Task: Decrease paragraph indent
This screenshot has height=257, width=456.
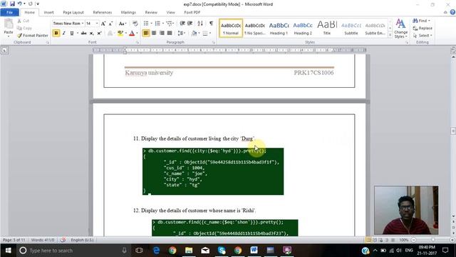Action: 182,24
